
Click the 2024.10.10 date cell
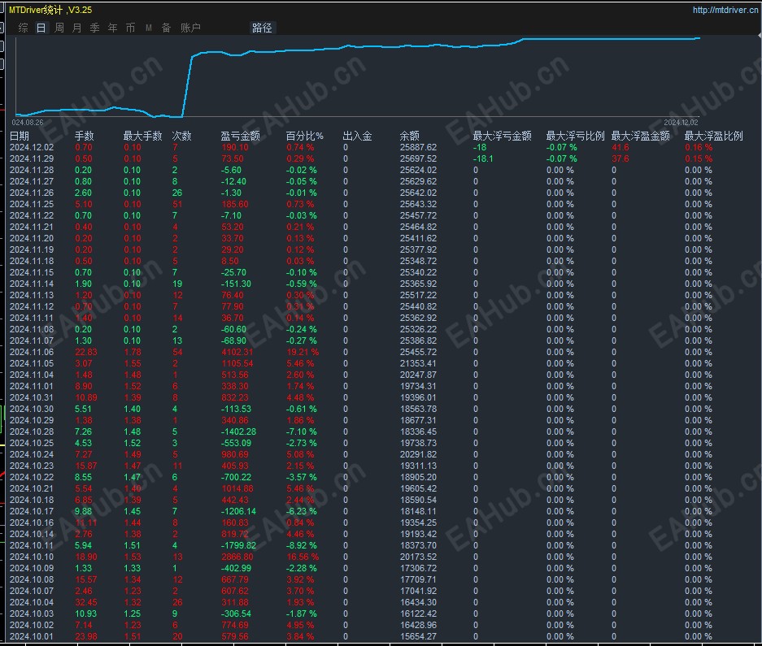click(32, 557)
